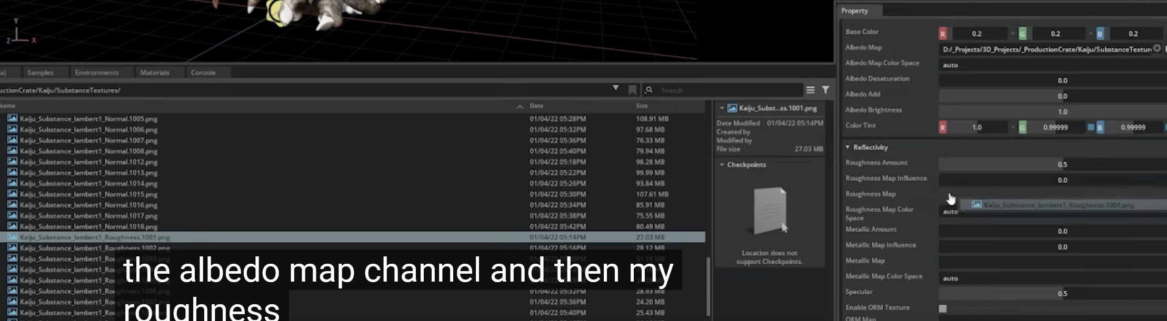Switch to the Materials tab
Image resolution: width=1167 pixels, height=321 pixels.
click(x=155, y=73)
